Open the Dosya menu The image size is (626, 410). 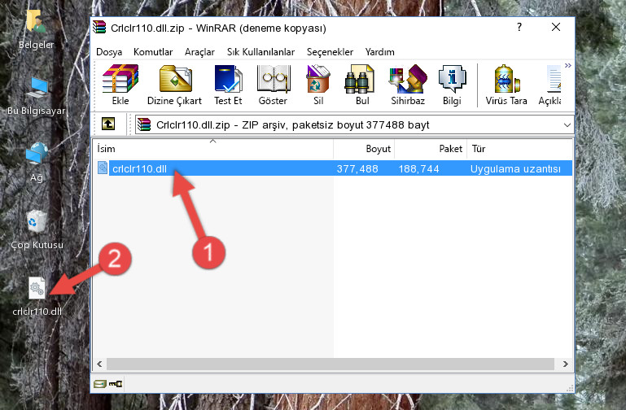tap(109, 52)
